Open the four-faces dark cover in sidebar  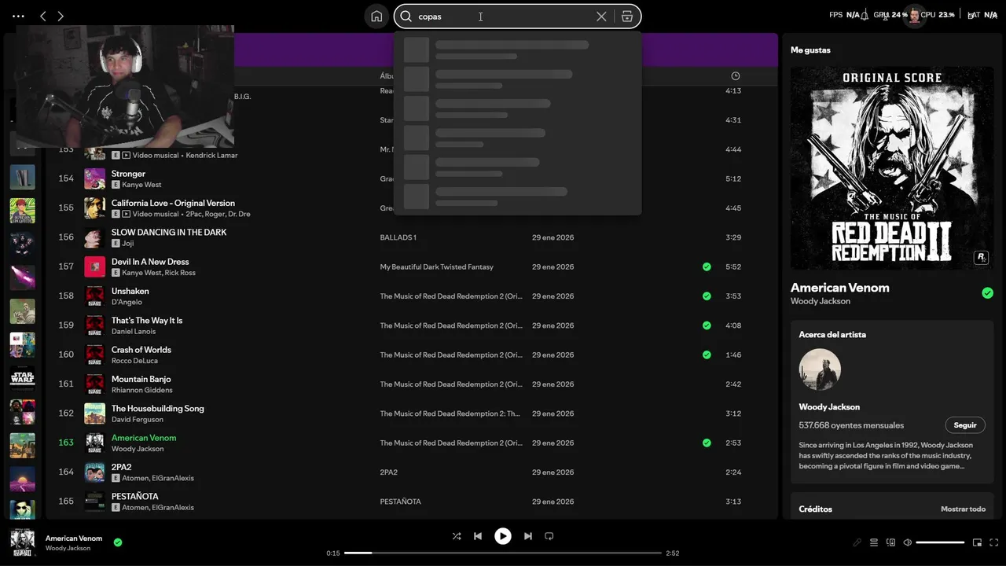(22, 244)
